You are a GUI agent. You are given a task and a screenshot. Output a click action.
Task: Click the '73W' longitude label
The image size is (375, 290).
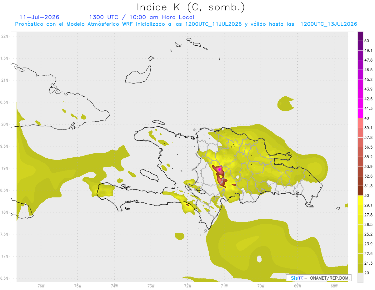[151, 286]
